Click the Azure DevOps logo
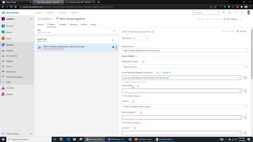This screenshot has width=253, height=142. coord(10,13)
